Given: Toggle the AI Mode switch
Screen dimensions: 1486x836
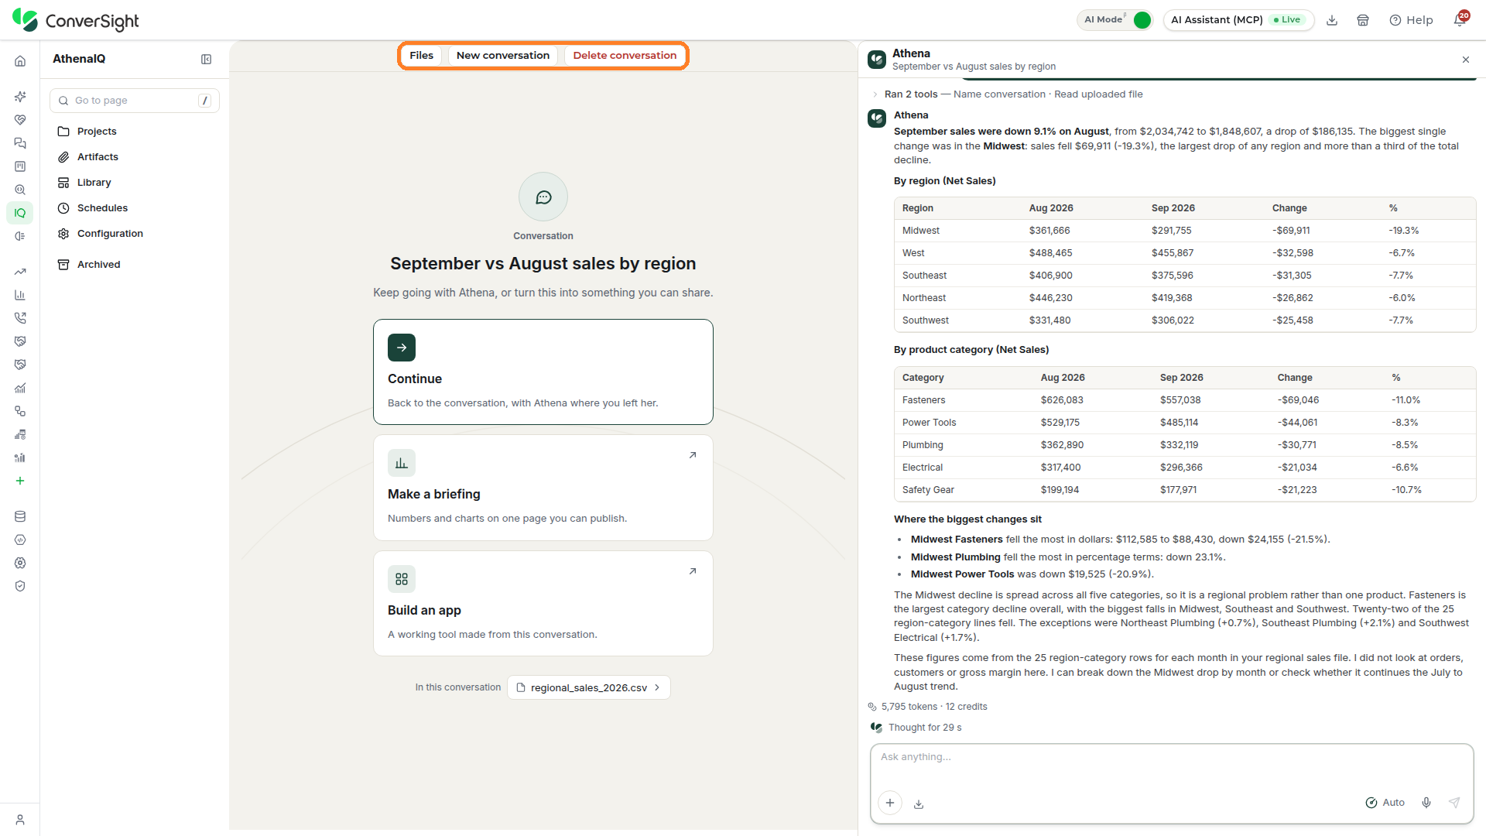Looking at the screenshot, I should pyautogui.click(x=1142, y=20).
